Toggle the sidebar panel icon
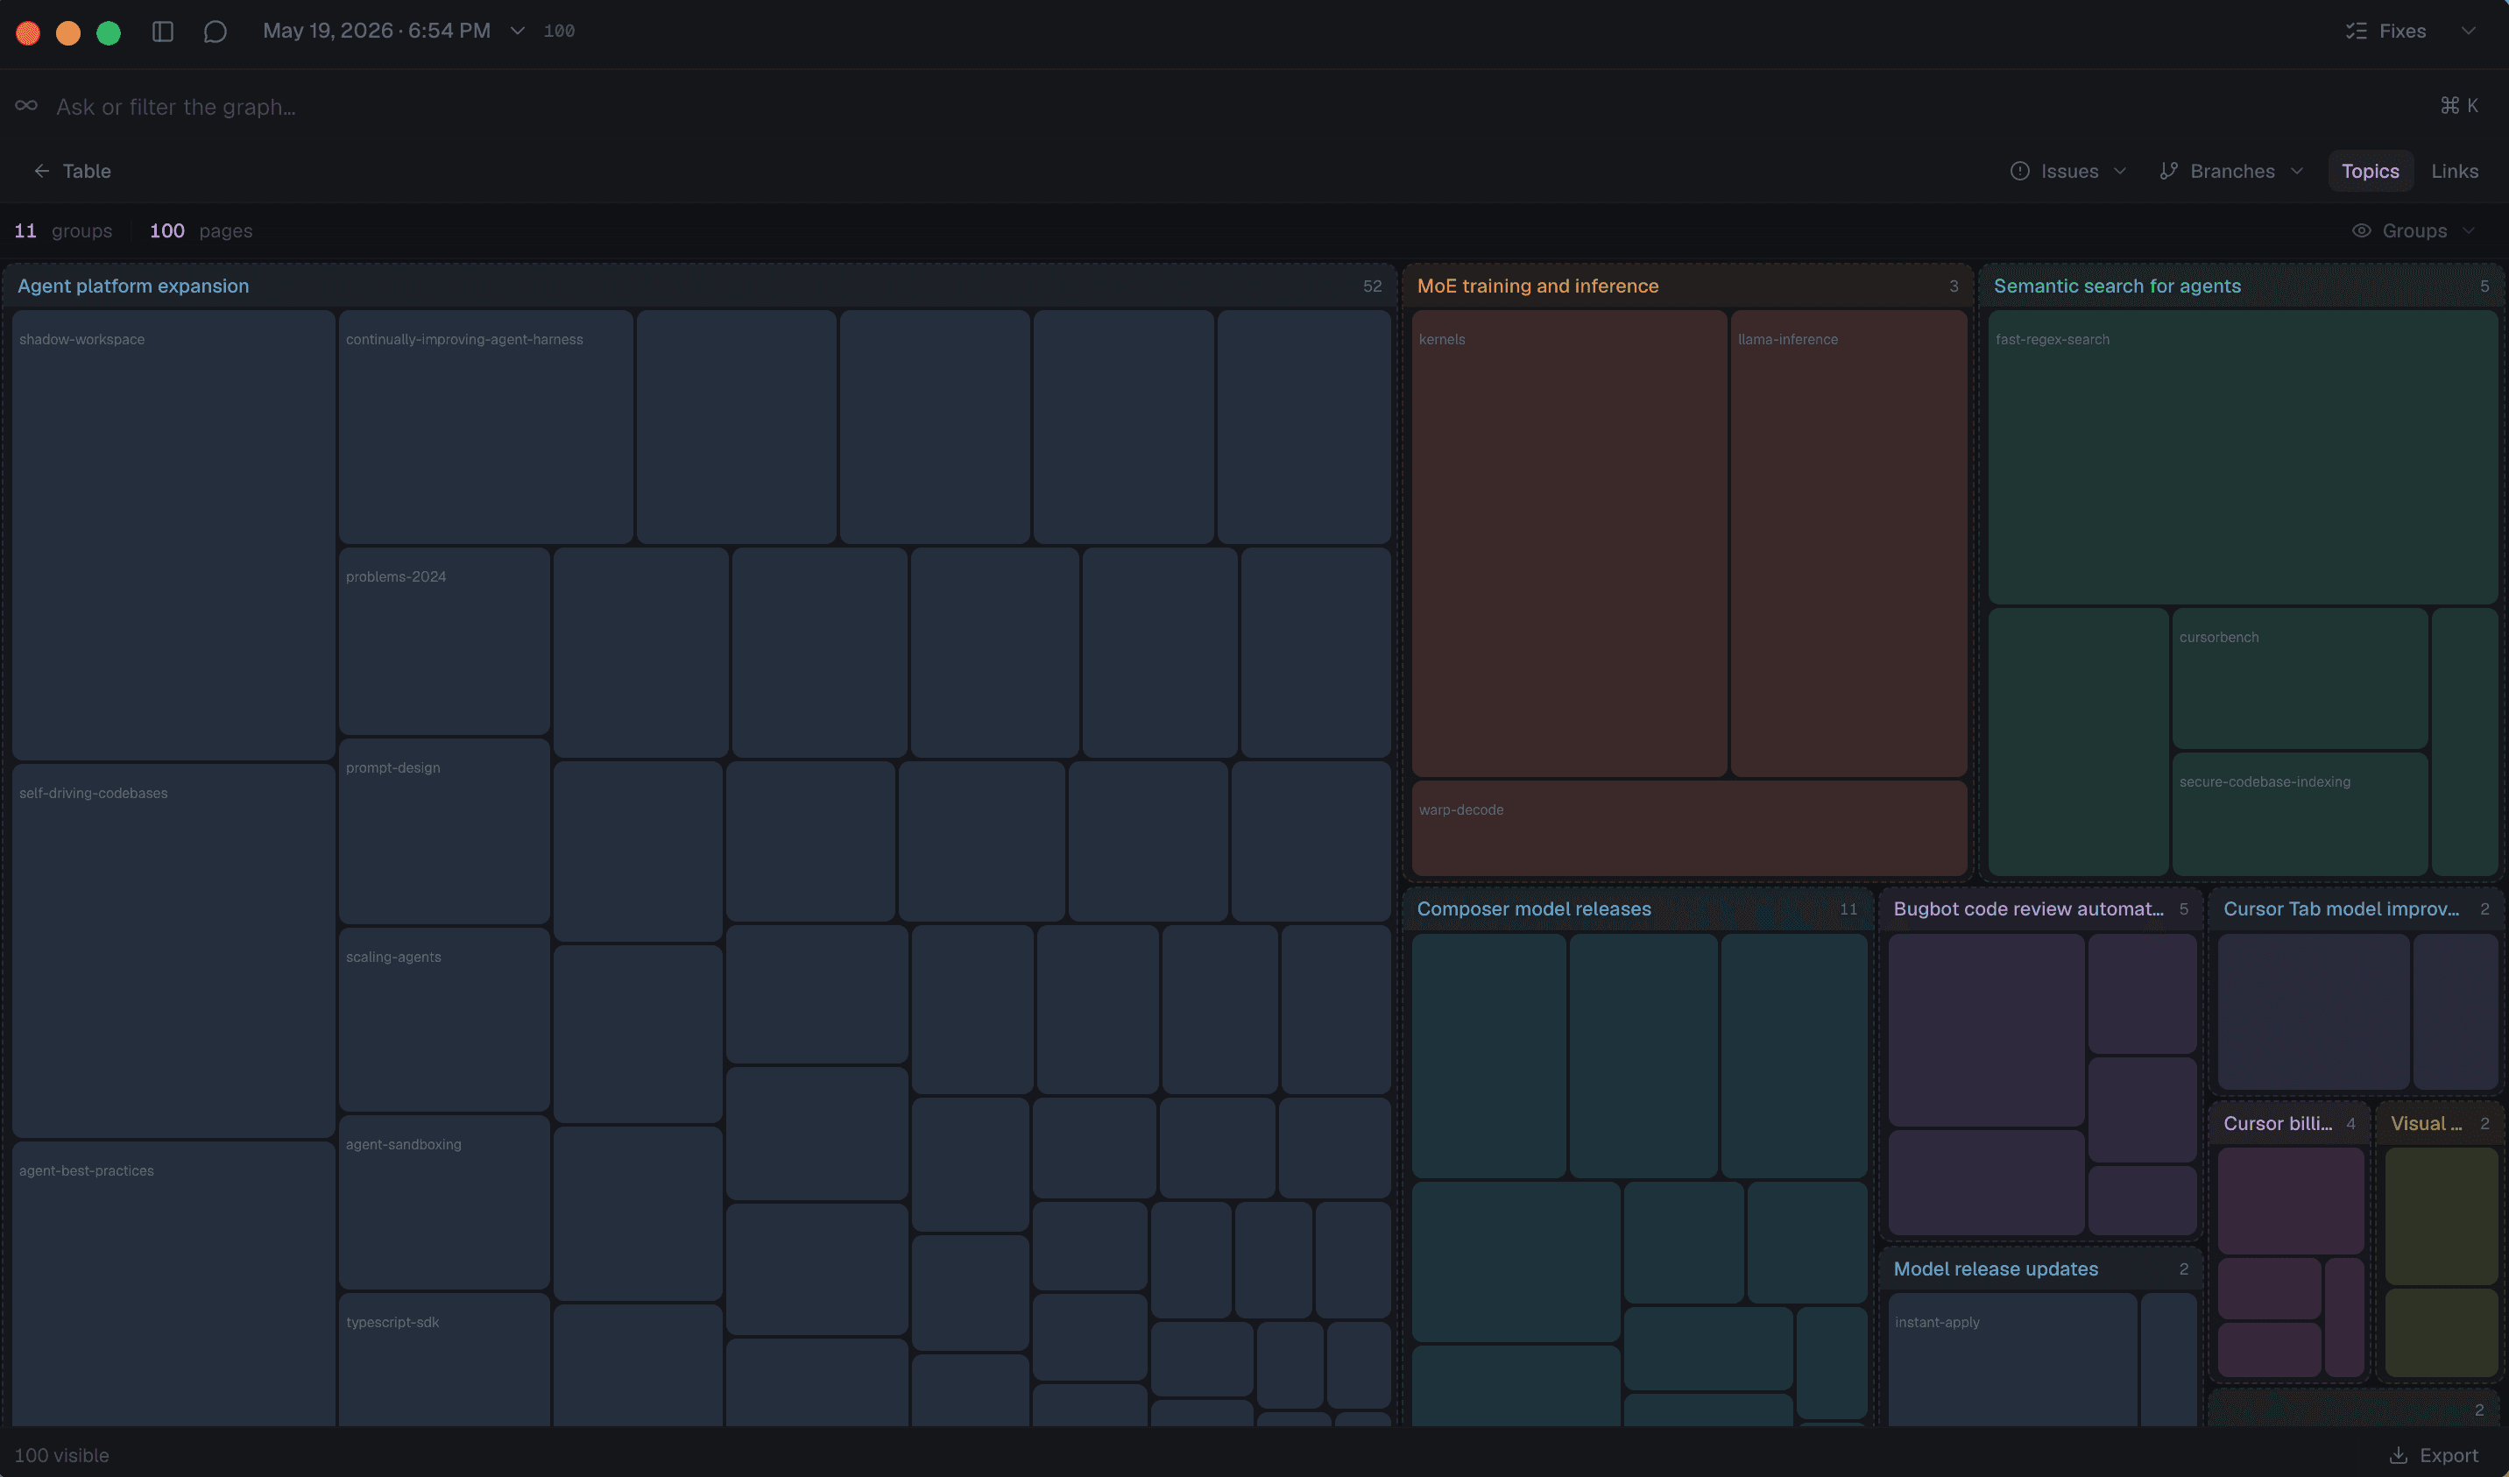 (x=163, y=32)
